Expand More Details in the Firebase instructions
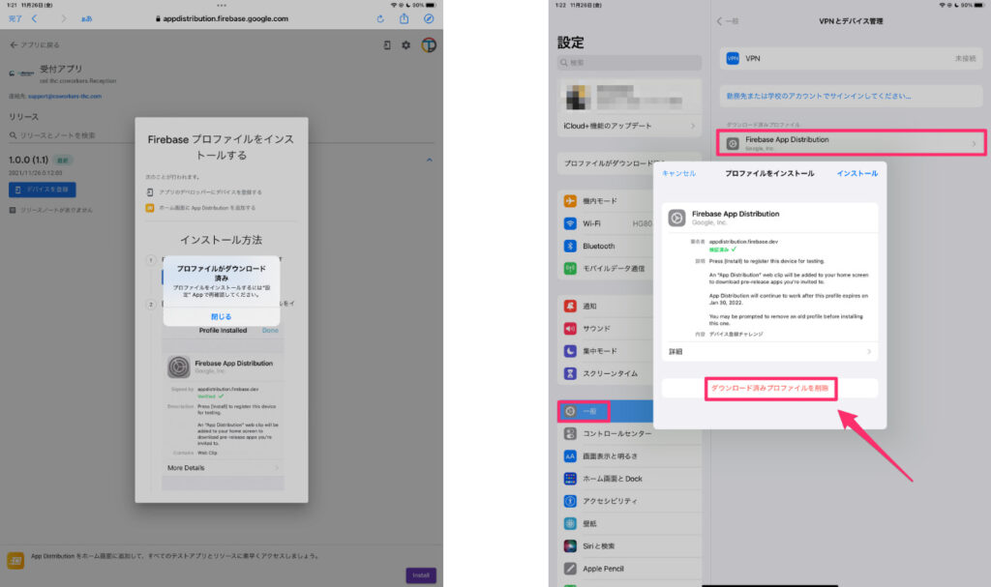The width and height of the screenshot is (991, 587). click(223, 468)
